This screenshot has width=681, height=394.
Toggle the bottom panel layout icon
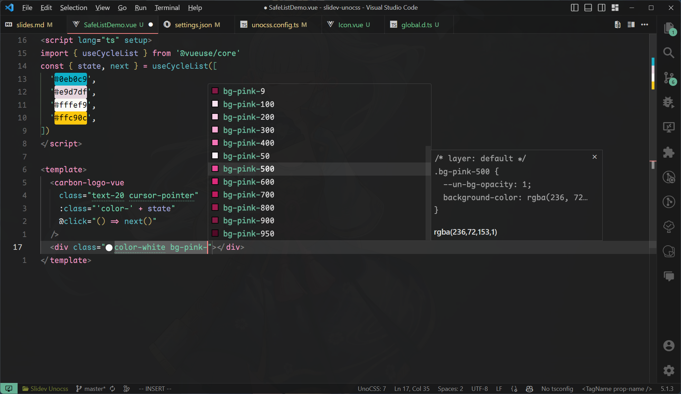tap(588, 8)
